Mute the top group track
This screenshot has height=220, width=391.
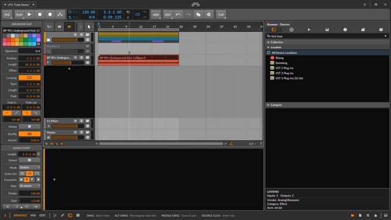87,35
